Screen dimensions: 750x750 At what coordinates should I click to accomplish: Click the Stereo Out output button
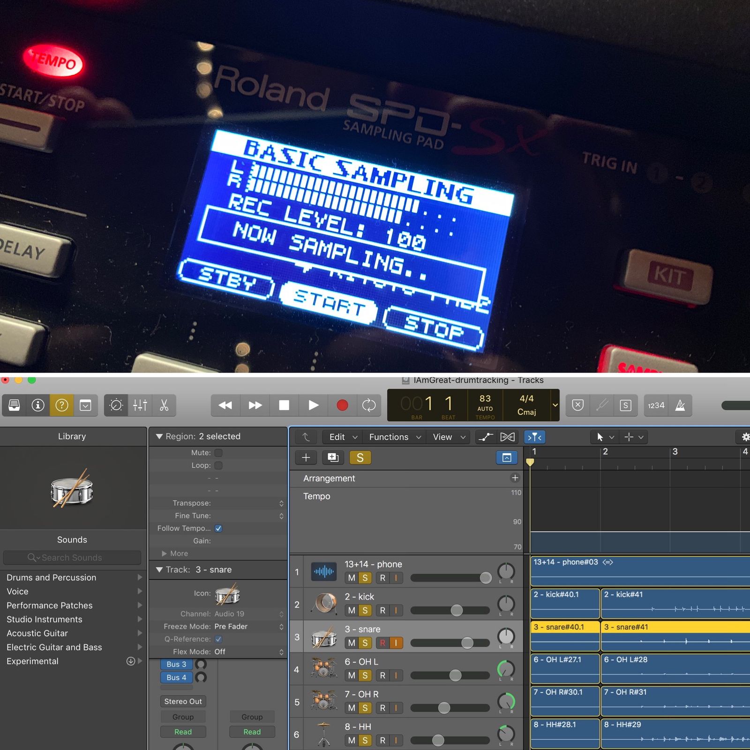(183, 701)
